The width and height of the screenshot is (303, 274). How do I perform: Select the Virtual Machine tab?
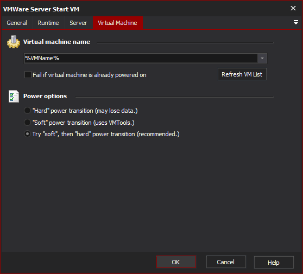click(x=117, y=23)
